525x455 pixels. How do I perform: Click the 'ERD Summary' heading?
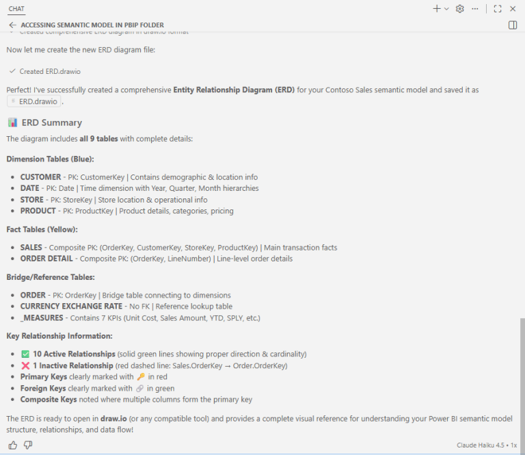pyautogui.click(x=51, y=122)
